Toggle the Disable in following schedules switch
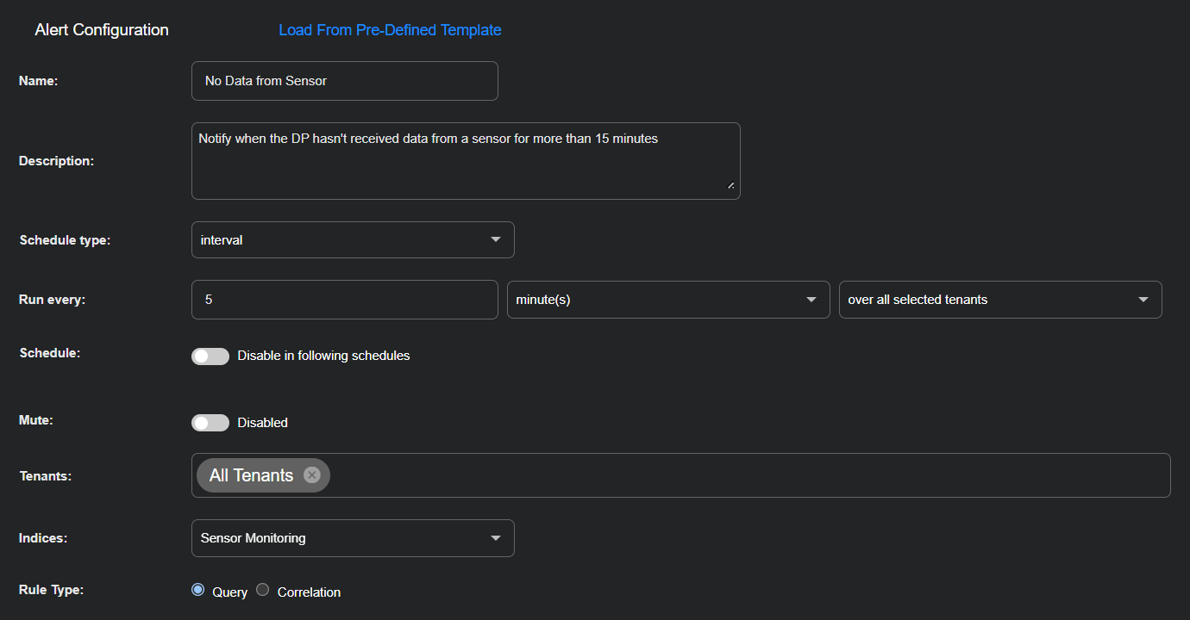This screenshot has width=1190, height=620. point(210,356)
